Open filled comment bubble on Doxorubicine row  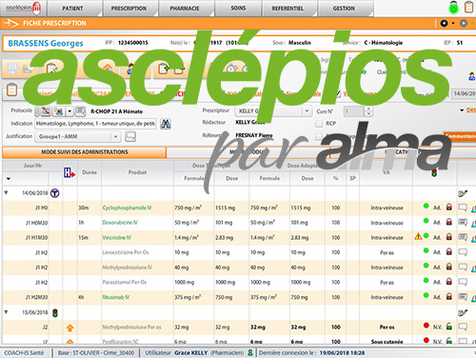pyautogui.click(x=463, y=223)
